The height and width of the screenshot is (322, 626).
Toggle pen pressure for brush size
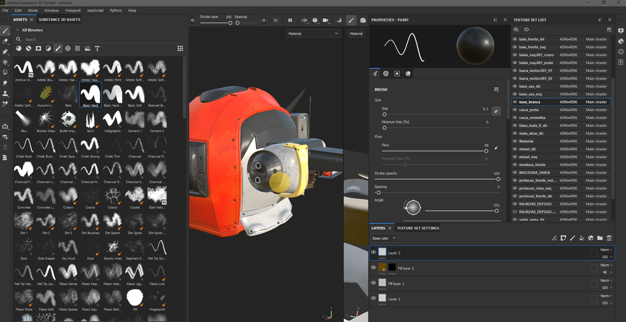(x=496, y=111)
